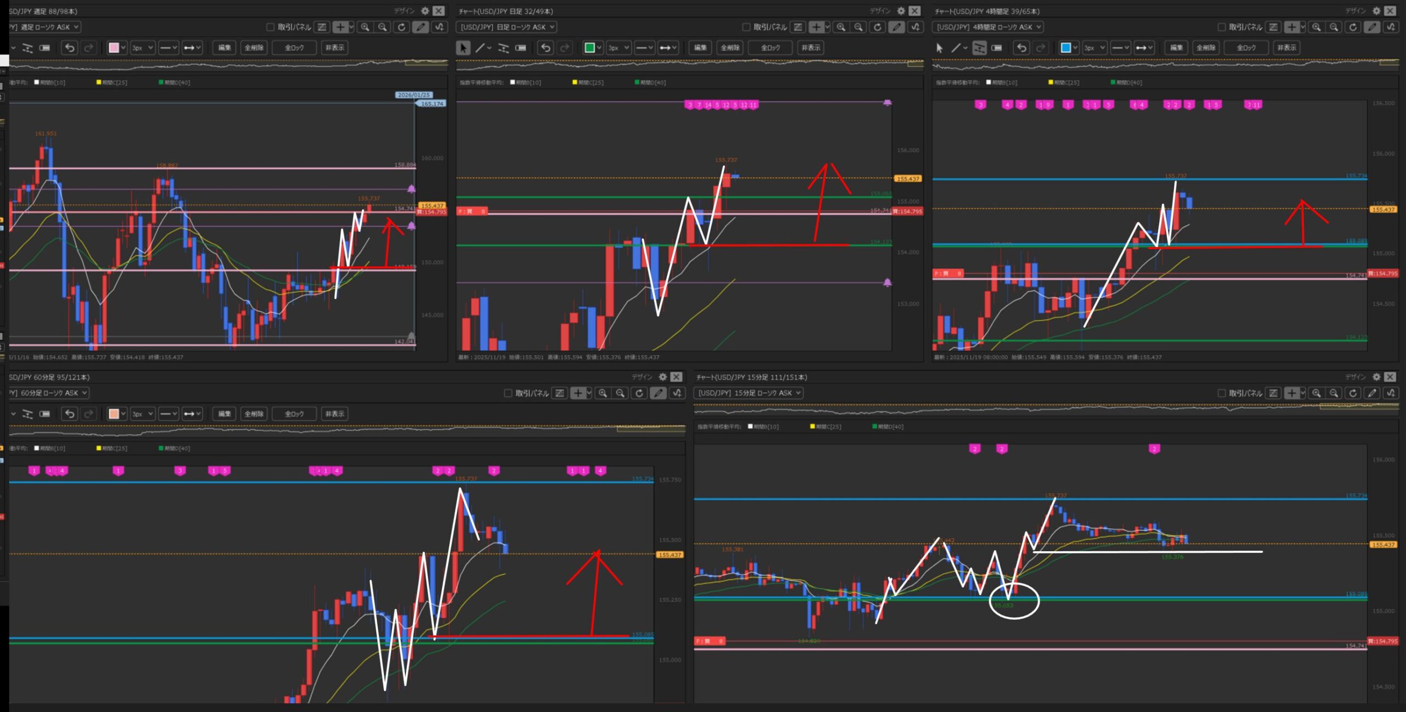
Task: Click the trendline draw tool in 4-hour chart
Action: pos(956,48)
